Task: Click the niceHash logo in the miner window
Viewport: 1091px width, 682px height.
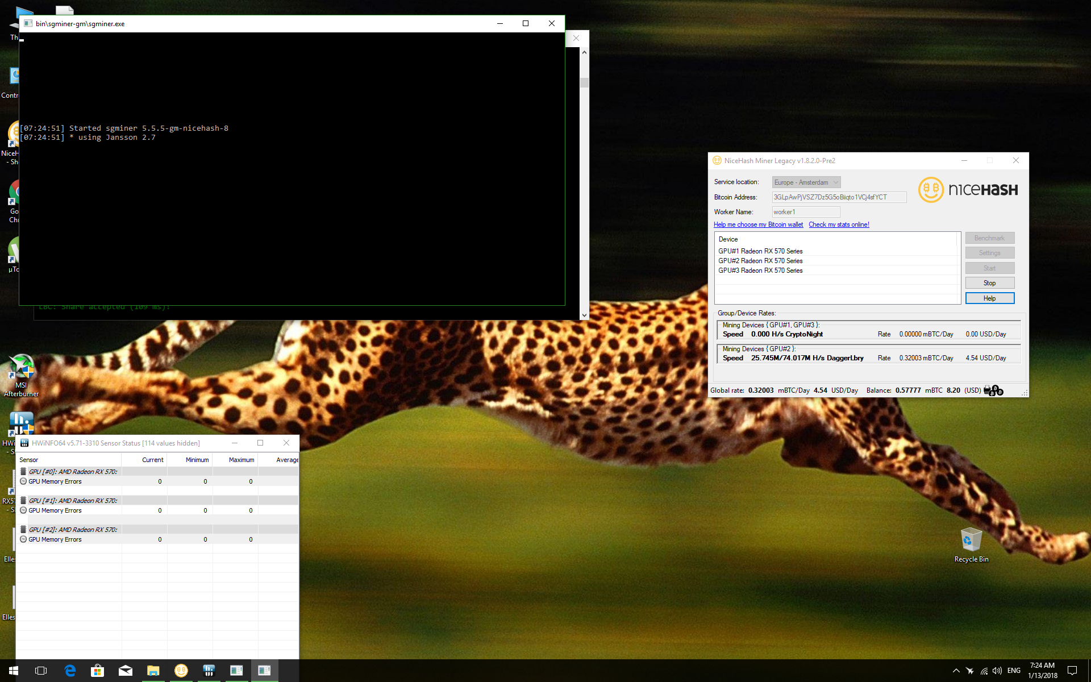Action: [967, 190]
